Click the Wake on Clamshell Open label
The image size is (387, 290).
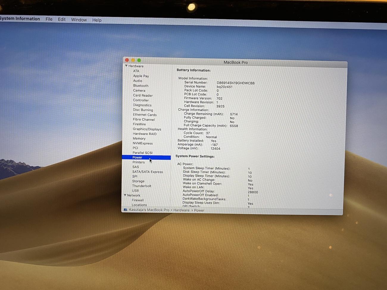point(202,184)
